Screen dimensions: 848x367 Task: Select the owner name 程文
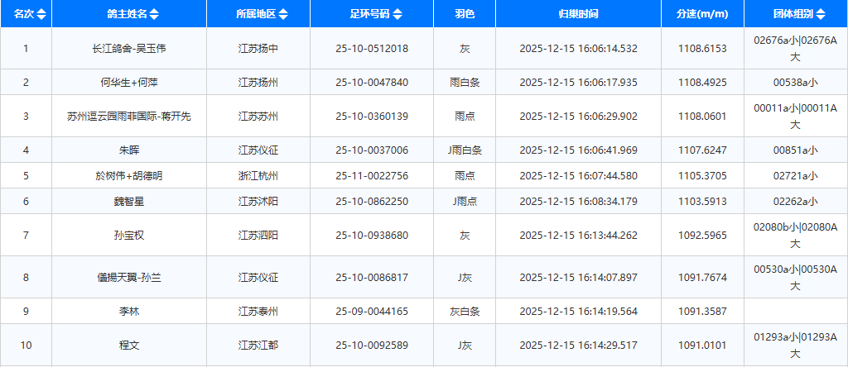(x=129, y=345)
